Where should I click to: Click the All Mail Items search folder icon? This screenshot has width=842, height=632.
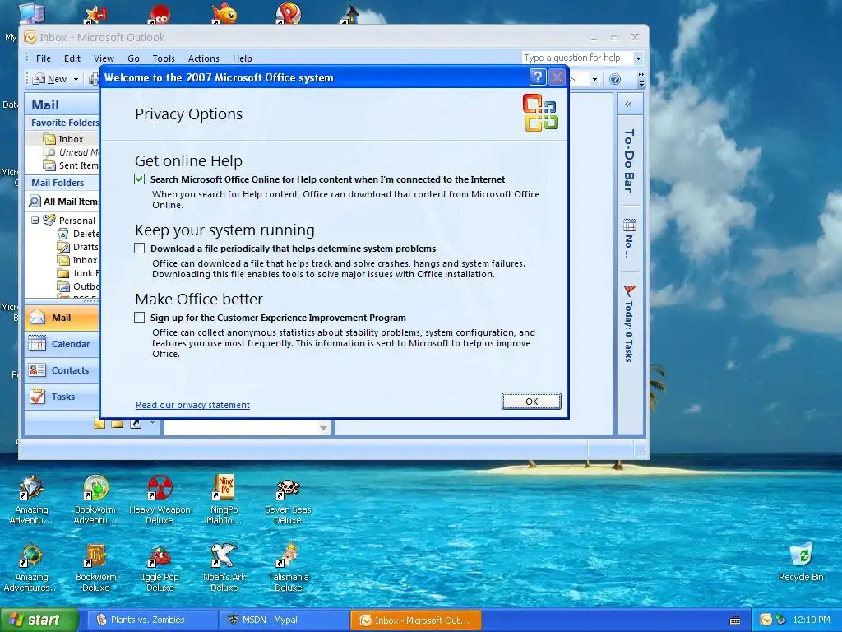tap(35, 202)
